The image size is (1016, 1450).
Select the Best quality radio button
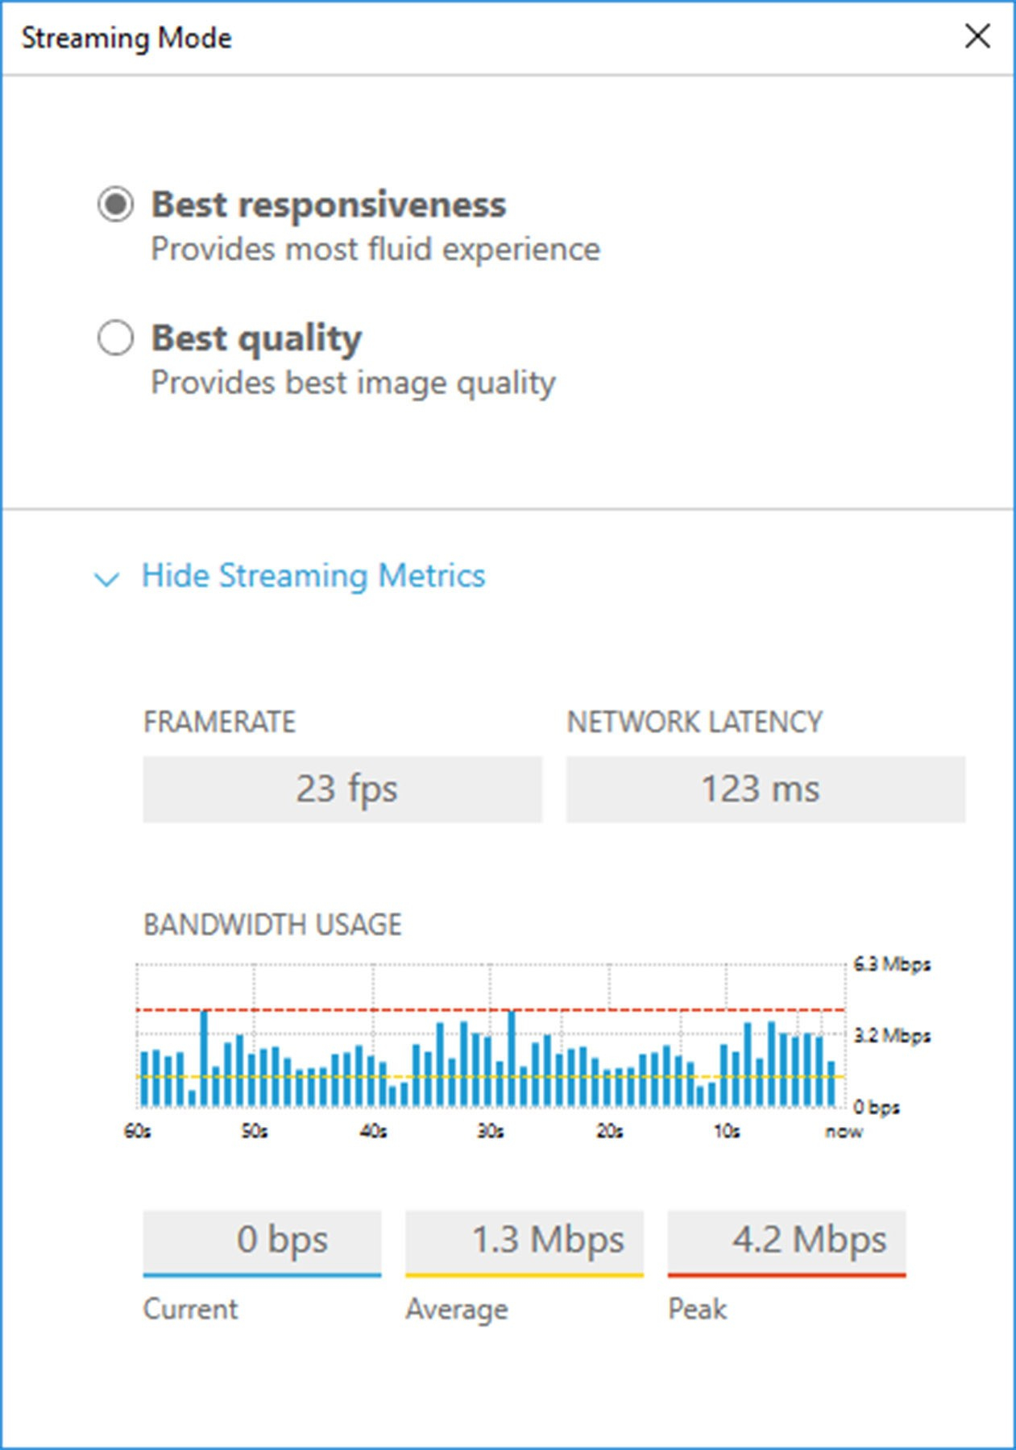click(115, 338)
